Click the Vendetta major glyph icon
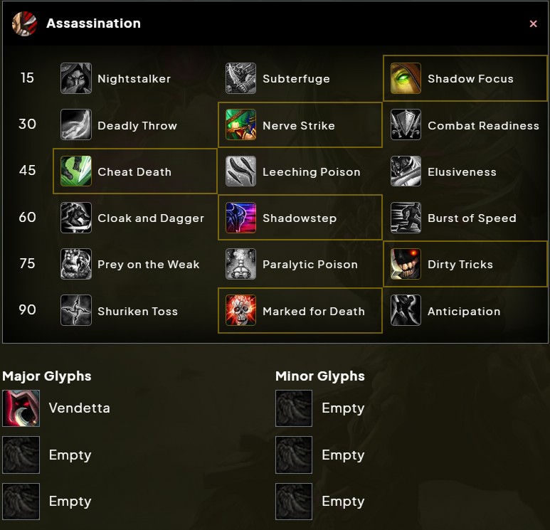 tap(21, 408)
